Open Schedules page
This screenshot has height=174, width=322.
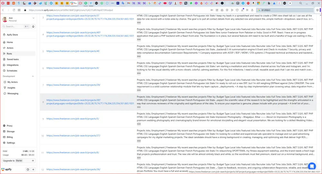(12, 71)
